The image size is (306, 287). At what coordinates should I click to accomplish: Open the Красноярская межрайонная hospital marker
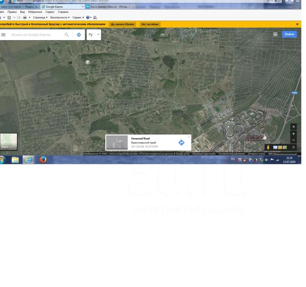click(265, 138)
